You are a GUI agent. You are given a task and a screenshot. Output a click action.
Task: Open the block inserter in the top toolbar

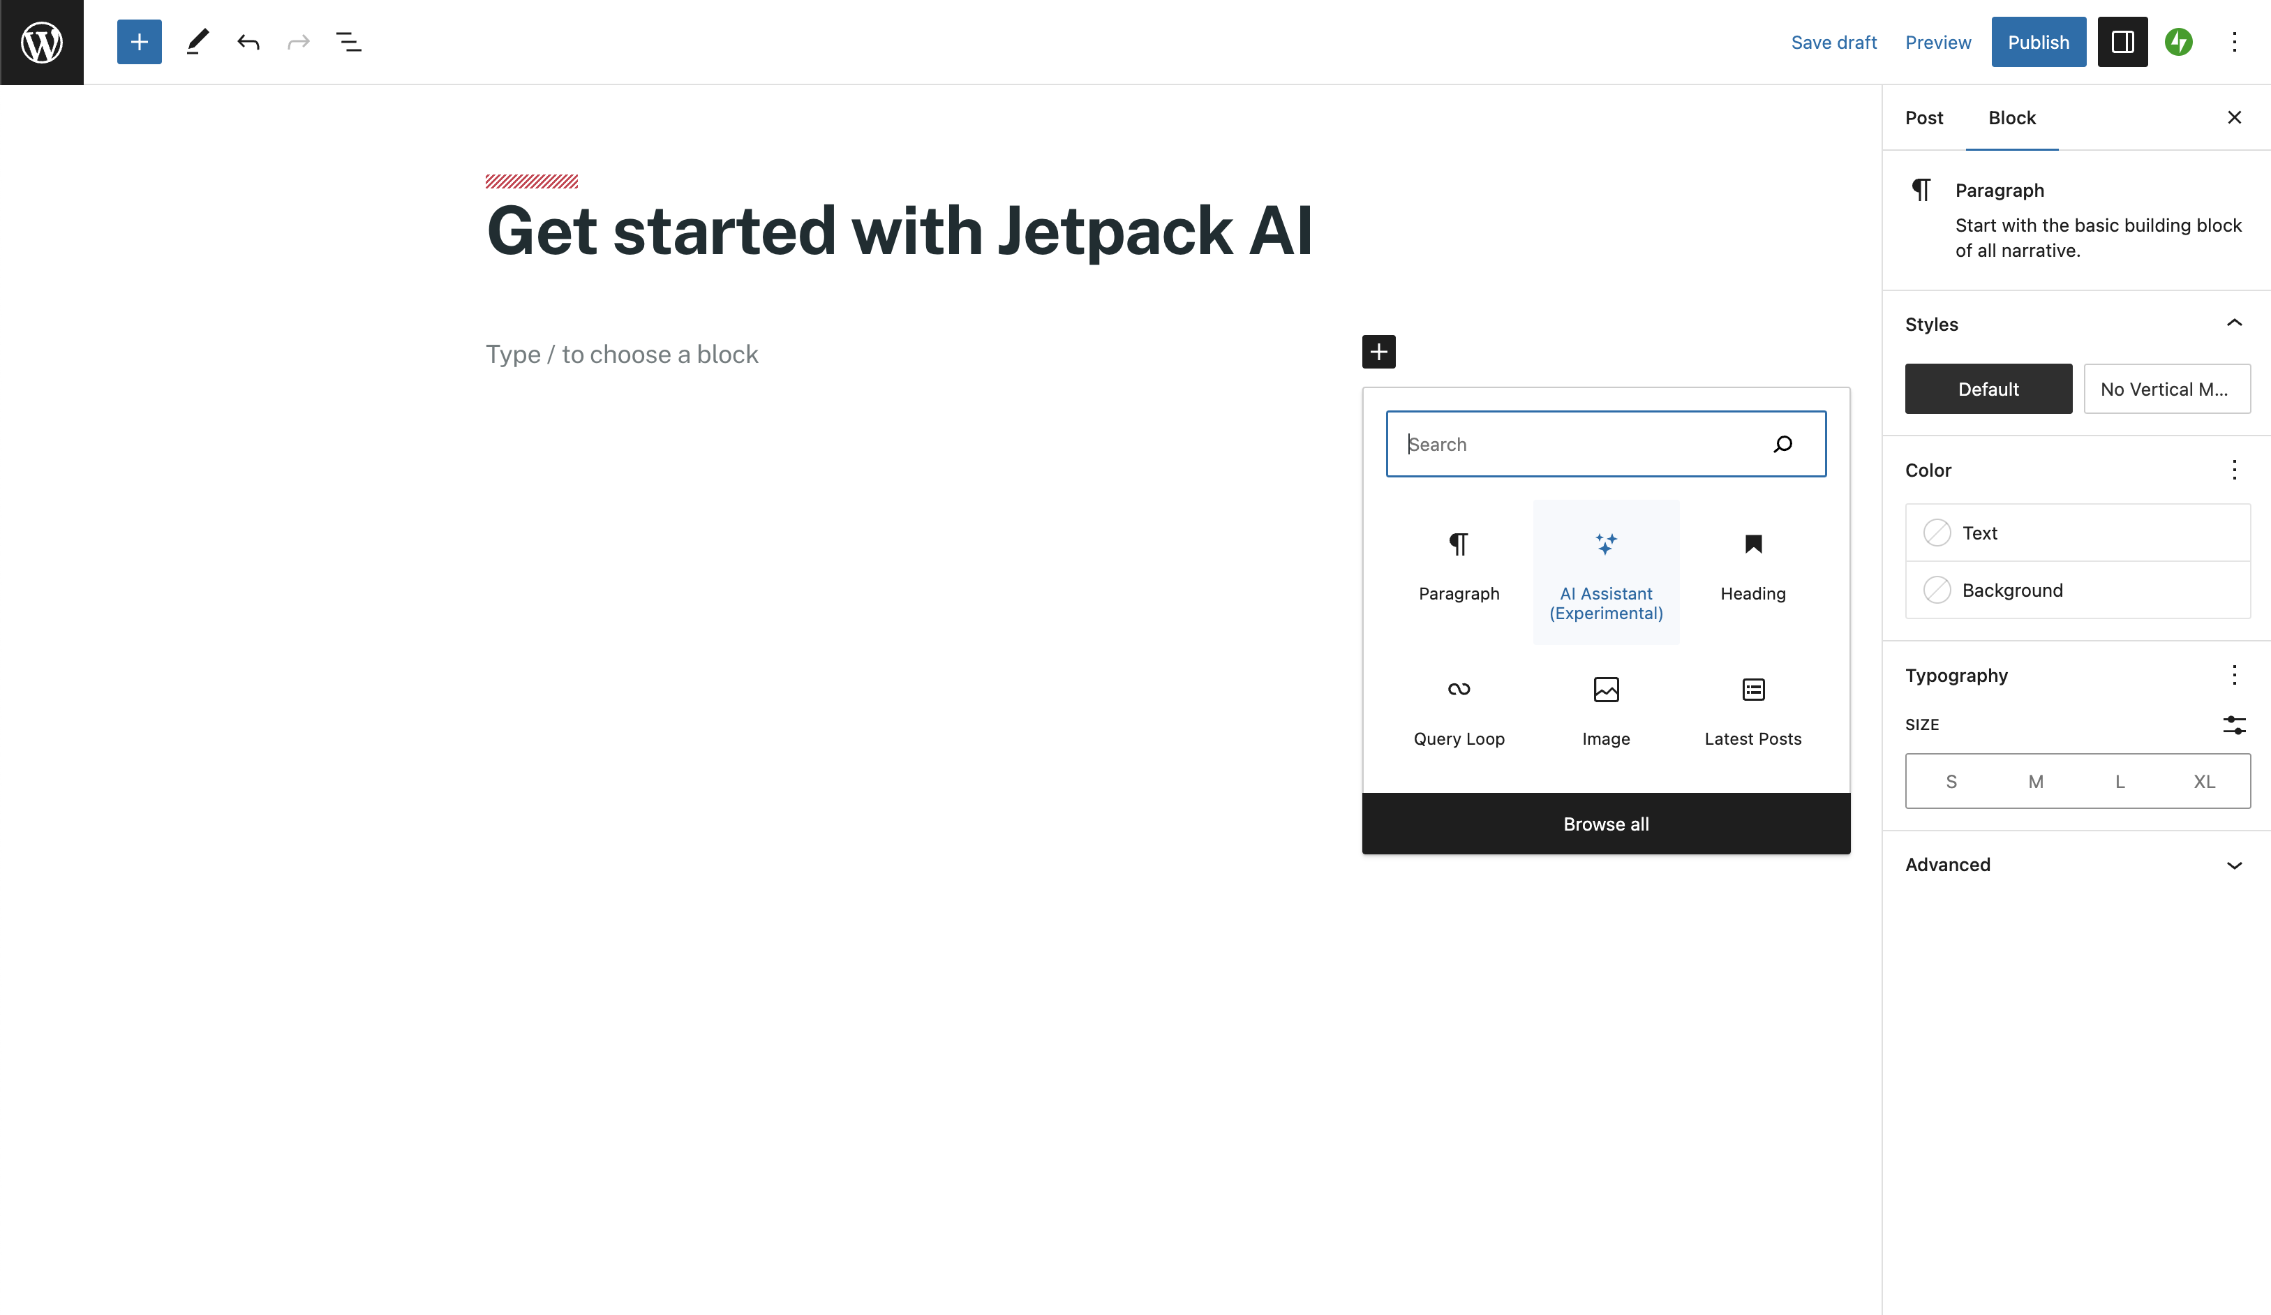coord(139,41)
